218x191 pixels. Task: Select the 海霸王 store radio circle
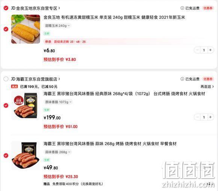click(6, 79)
